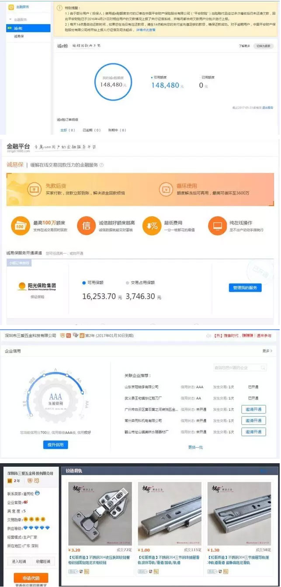
Task: Click badge icons under ¥1.30 slide product
Action: point(218,571)
